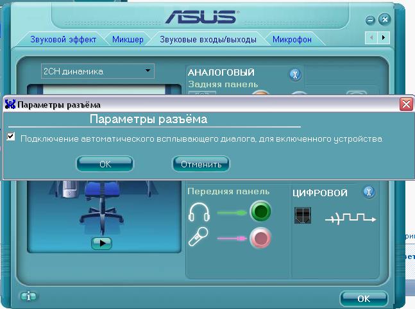Open the 2CH динамика speaker configuration dropdown
The height and width of the screenshot is (309, 415).
[97, 71]
